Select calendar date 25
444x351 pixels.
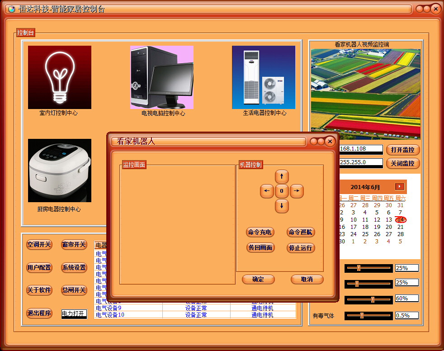365,234
